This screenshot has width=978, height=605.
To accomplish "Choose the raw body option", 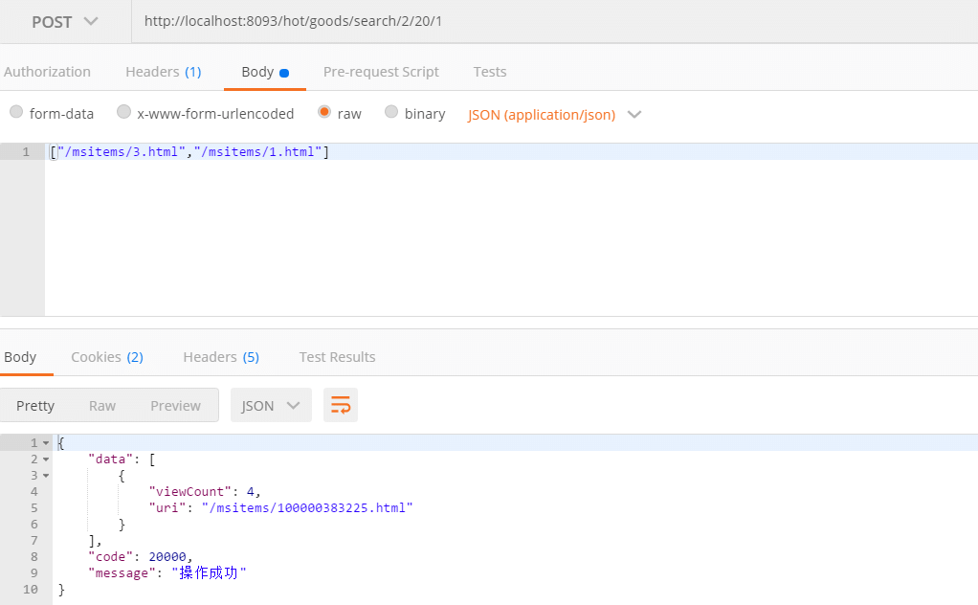I will pos(324,112).
